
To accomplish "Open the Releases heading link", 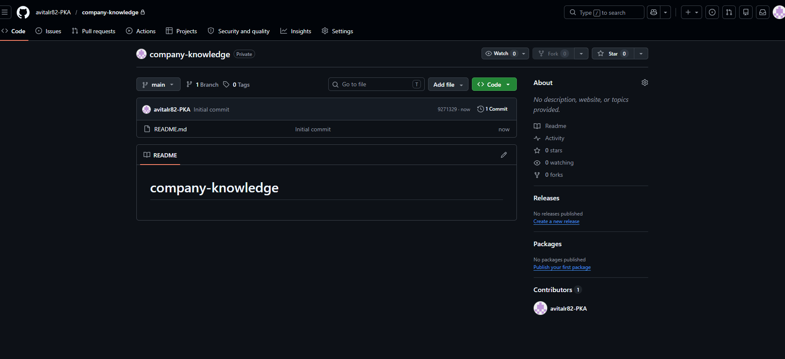I will click(546, 198).
